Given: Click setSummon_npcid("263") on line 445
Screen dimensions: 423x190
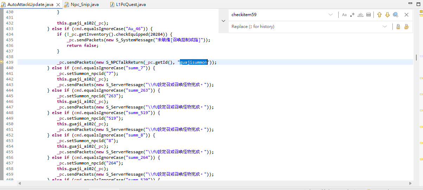Looking at the screenshot, I should click(x=93, y=96).
